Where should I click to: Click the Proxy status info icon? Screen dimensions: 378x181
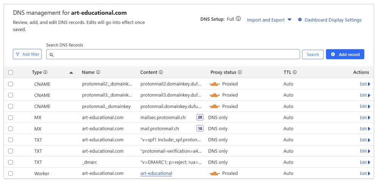(x=240, y=72)
